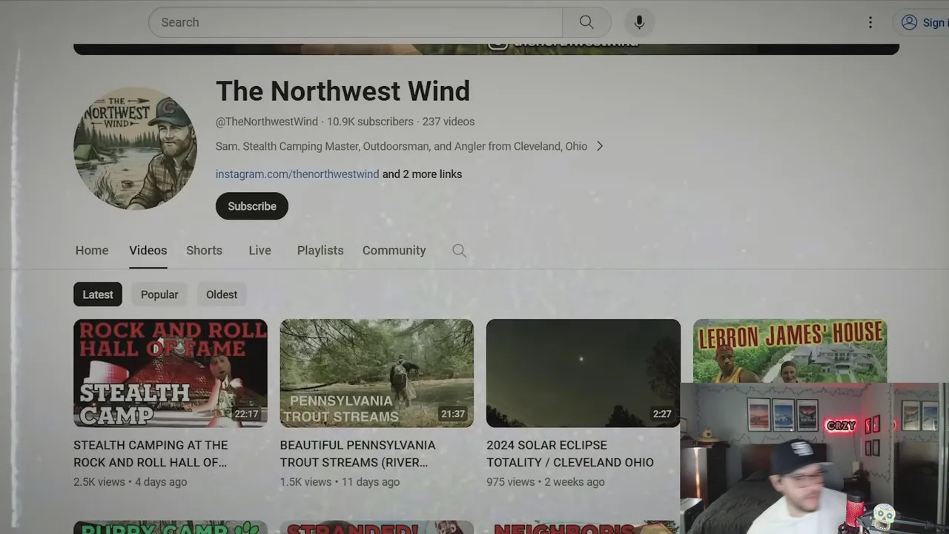The image size is (949, 534).
Task: Open instagram.com/thenorthwestwind link
Action: pyautogui.click(x=297, y=174)
